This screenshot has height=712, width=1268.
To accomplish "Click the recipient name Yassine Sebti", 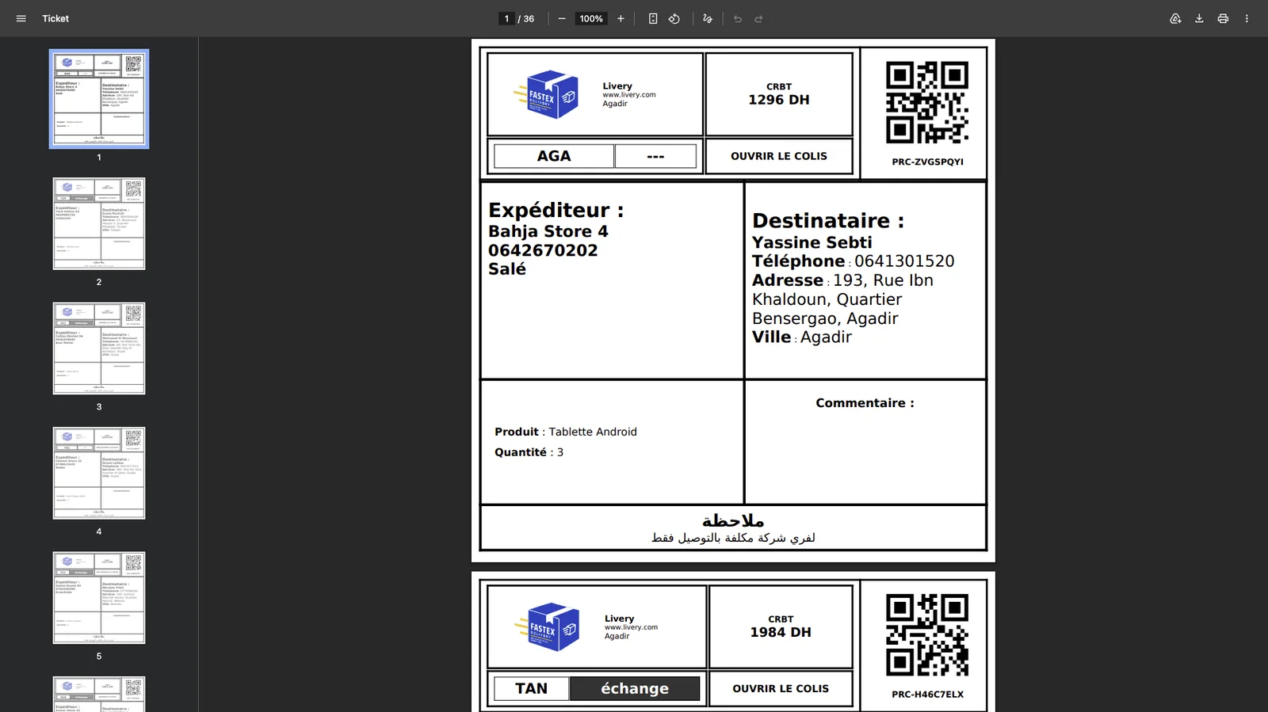I will pos(812,242).
